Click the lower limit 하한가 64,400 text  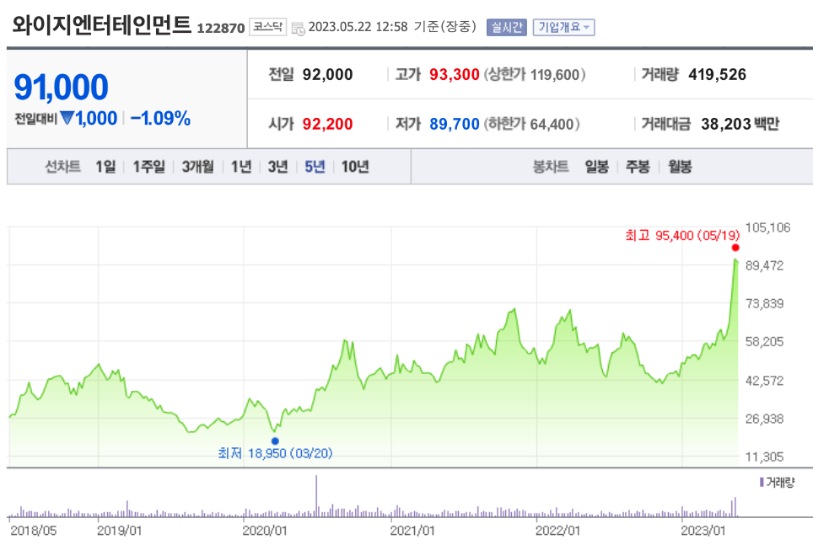coord(531,125)
